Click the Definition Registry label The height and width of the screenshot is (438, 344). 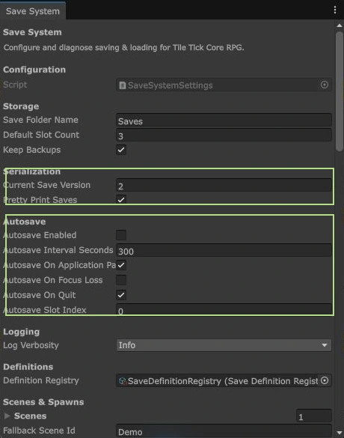[41, 380]
